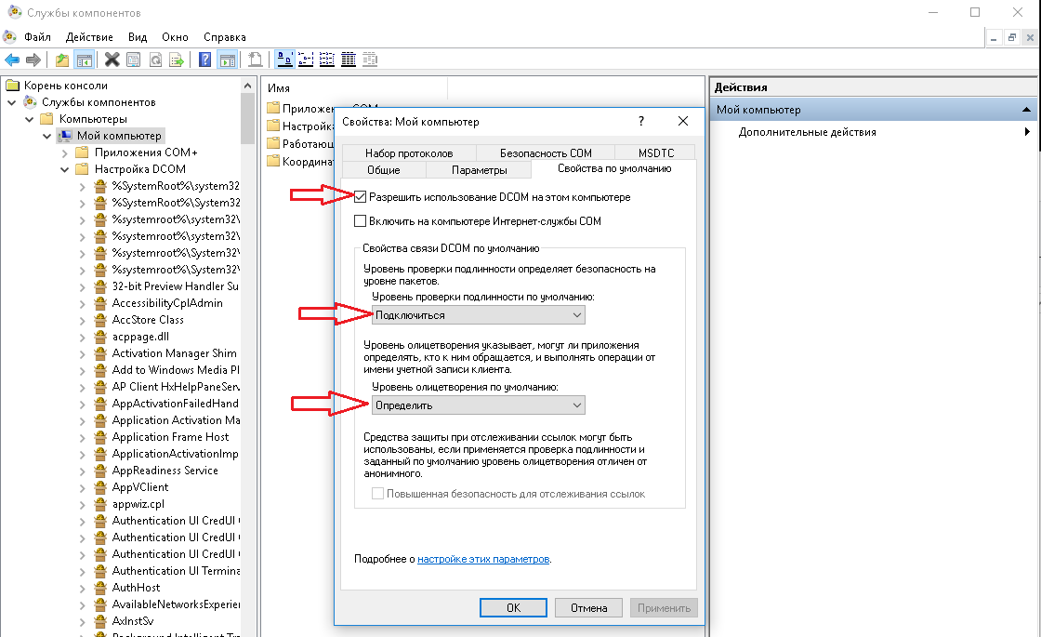1041x637 pixels.
Task: Click the Up one level folder icon
Action: [x=62, y=60]
